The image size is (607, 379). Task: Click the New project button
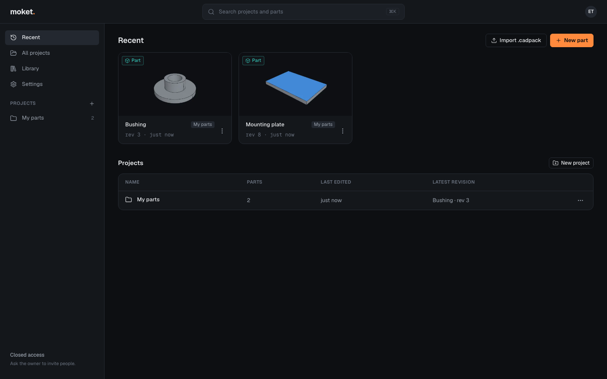click(x=571, y=163)
